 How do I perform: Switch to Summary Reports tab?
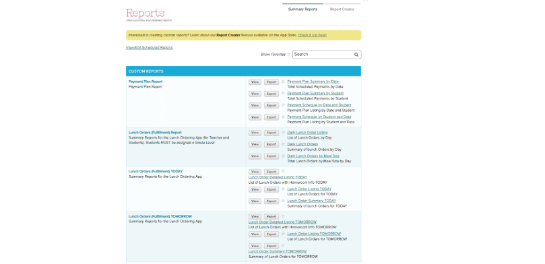[x=302, y=9]
